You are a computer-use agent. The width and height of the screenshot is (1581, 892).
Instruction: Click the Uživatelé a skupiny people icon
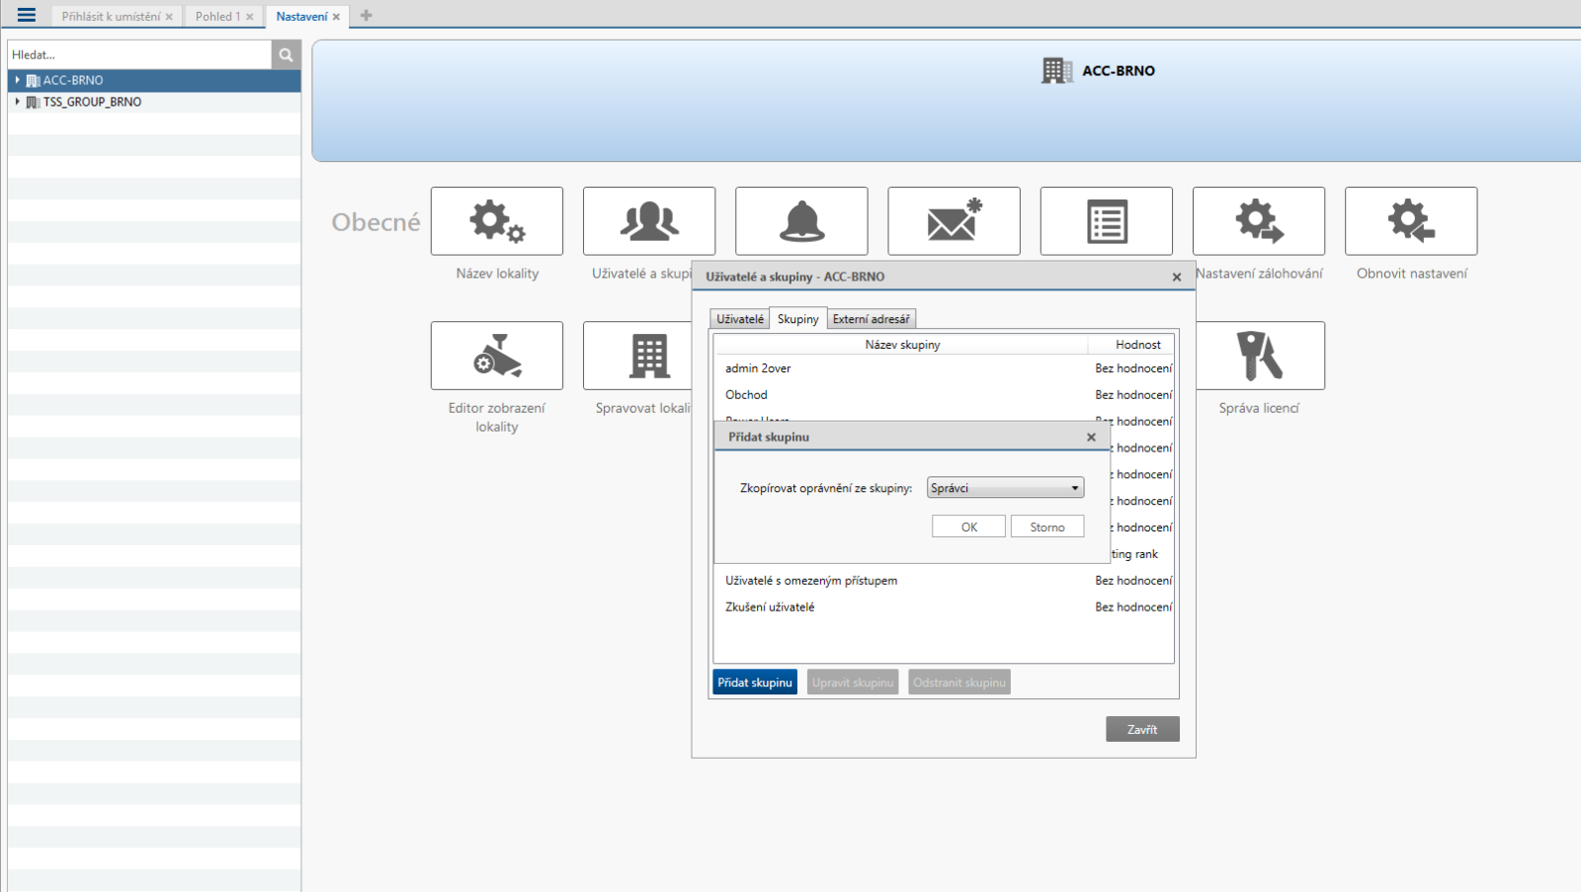(648, 221)
